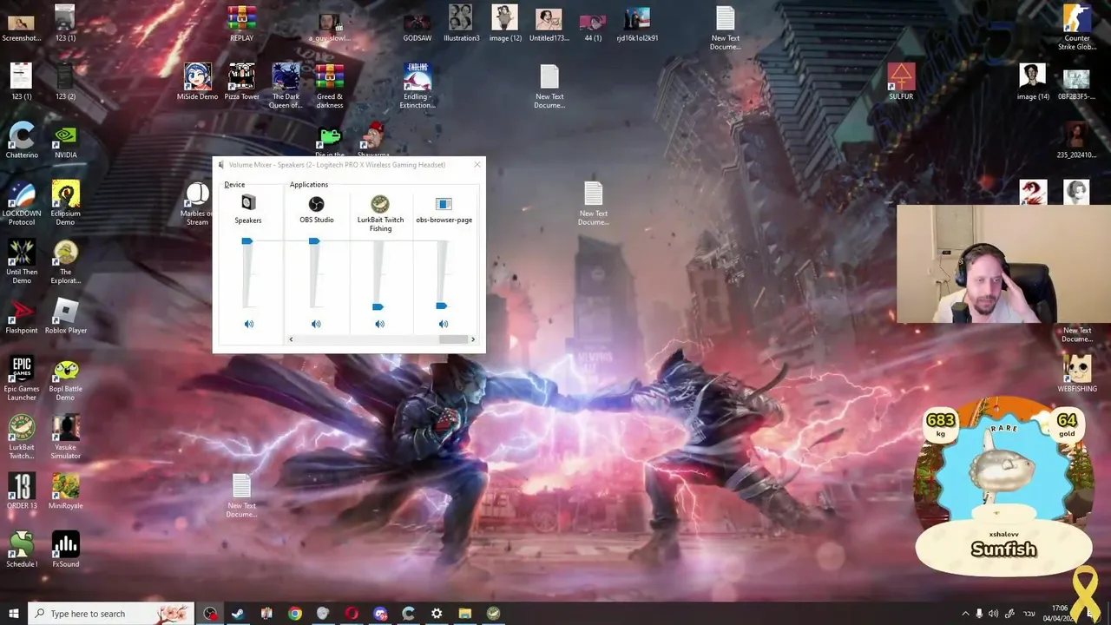The image size is (1111, 625).
Task: Select the Roblox Player desktop icon
Action: pyautogui.click(x=66, y=316)
